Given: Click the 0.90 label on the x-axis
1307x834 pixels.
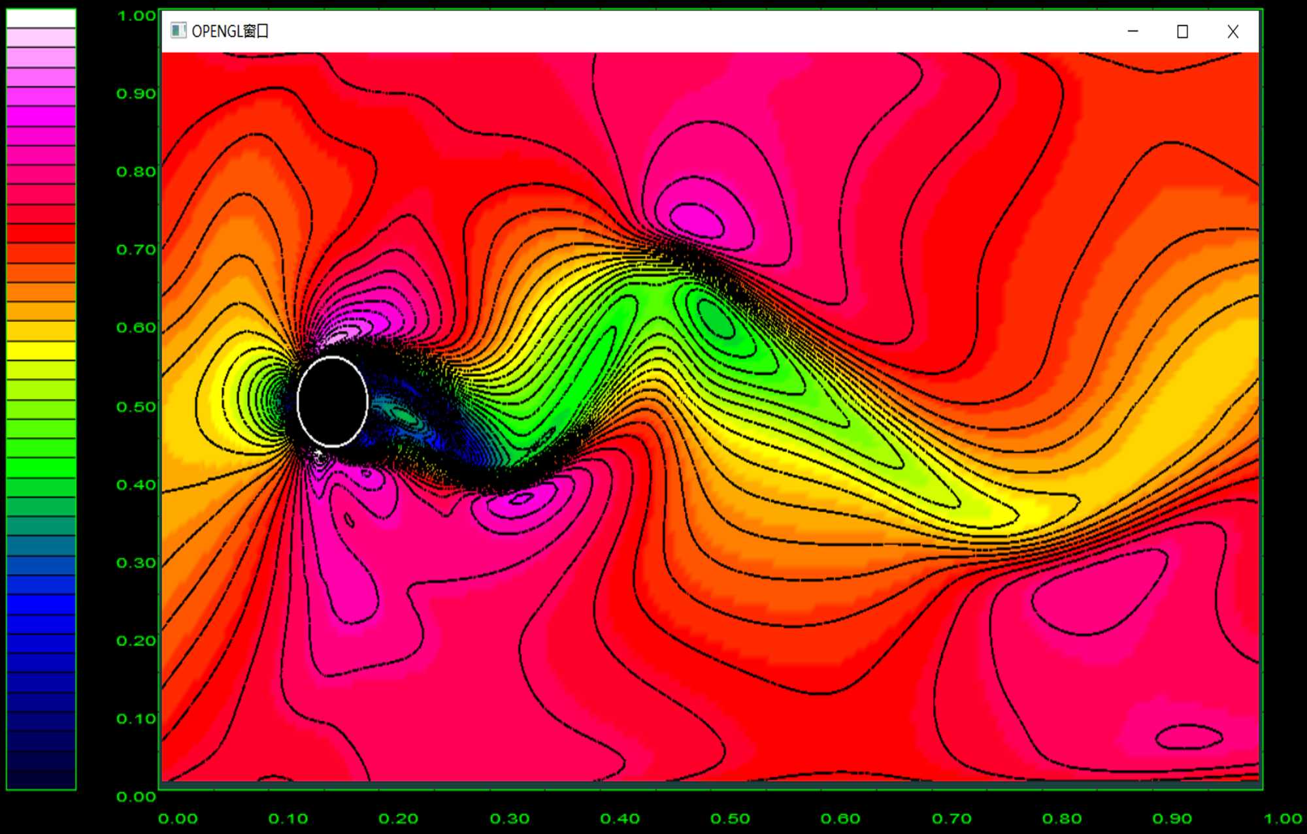Looking at the screenshot, I should coord(1172,818).
